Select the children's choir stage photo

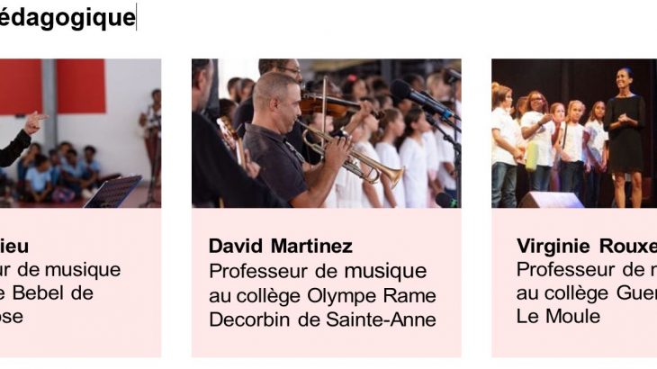click(573, 133)
